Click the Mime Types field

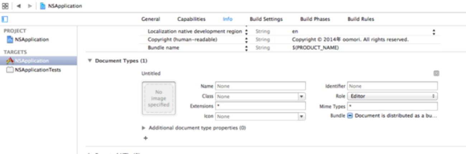coord(392,106)
